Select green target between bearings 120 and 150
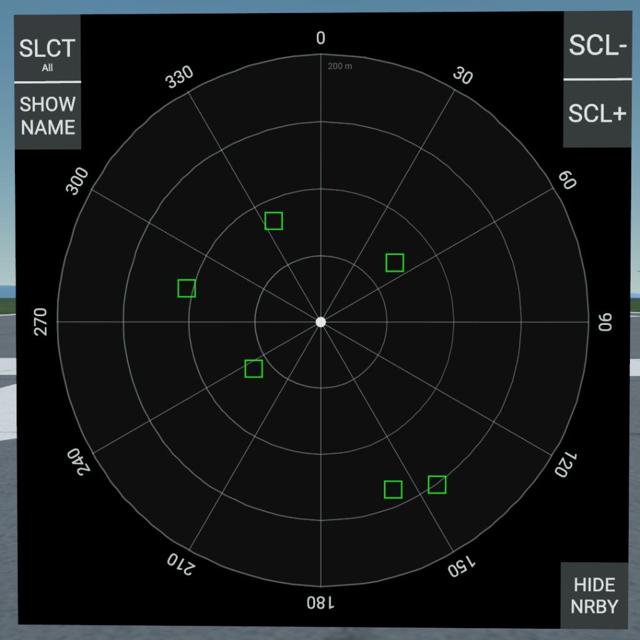Viewport: 640px width, 640px height. pyautogui.click(x=437, y=484)
